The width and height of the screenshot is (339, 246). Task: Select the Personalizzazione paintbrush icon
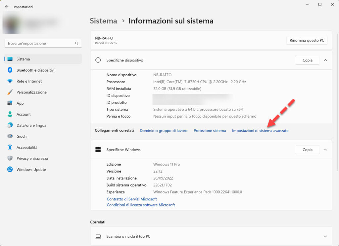pos(10,92)
